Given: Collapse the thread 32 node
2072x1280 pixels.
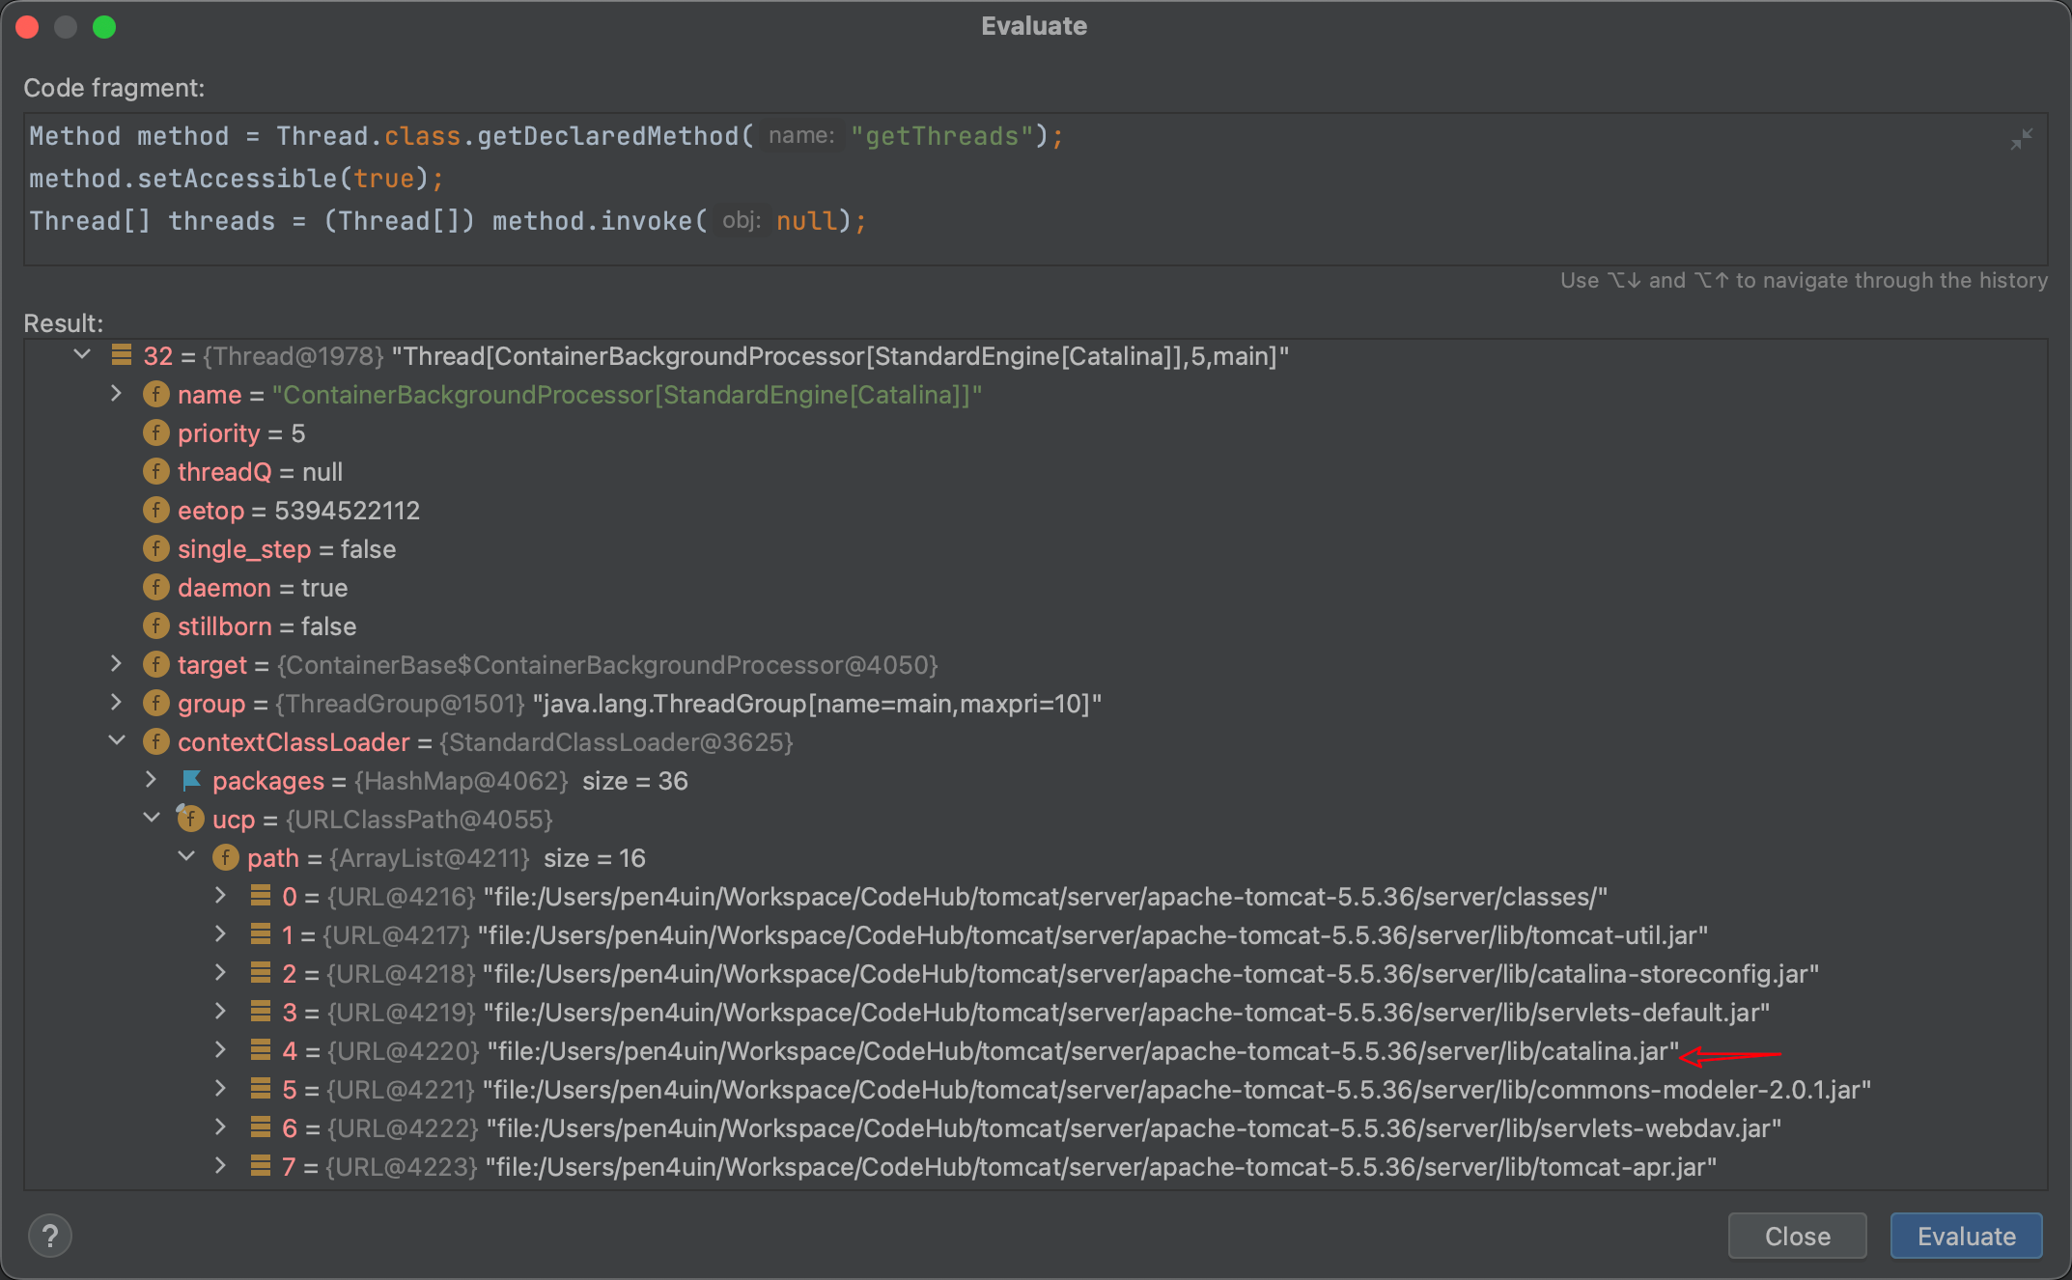Looking at the screenshot, I should point(82,354).
